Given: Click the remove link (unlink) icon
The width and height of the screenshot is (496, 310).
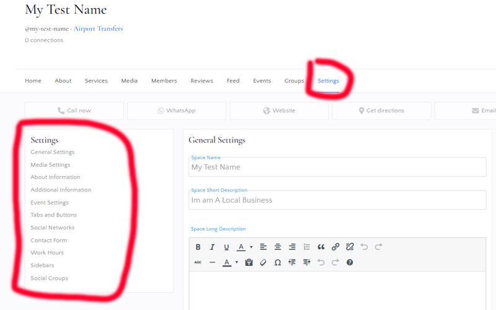Looking at the screenshot, I should (x=350, y=247).
